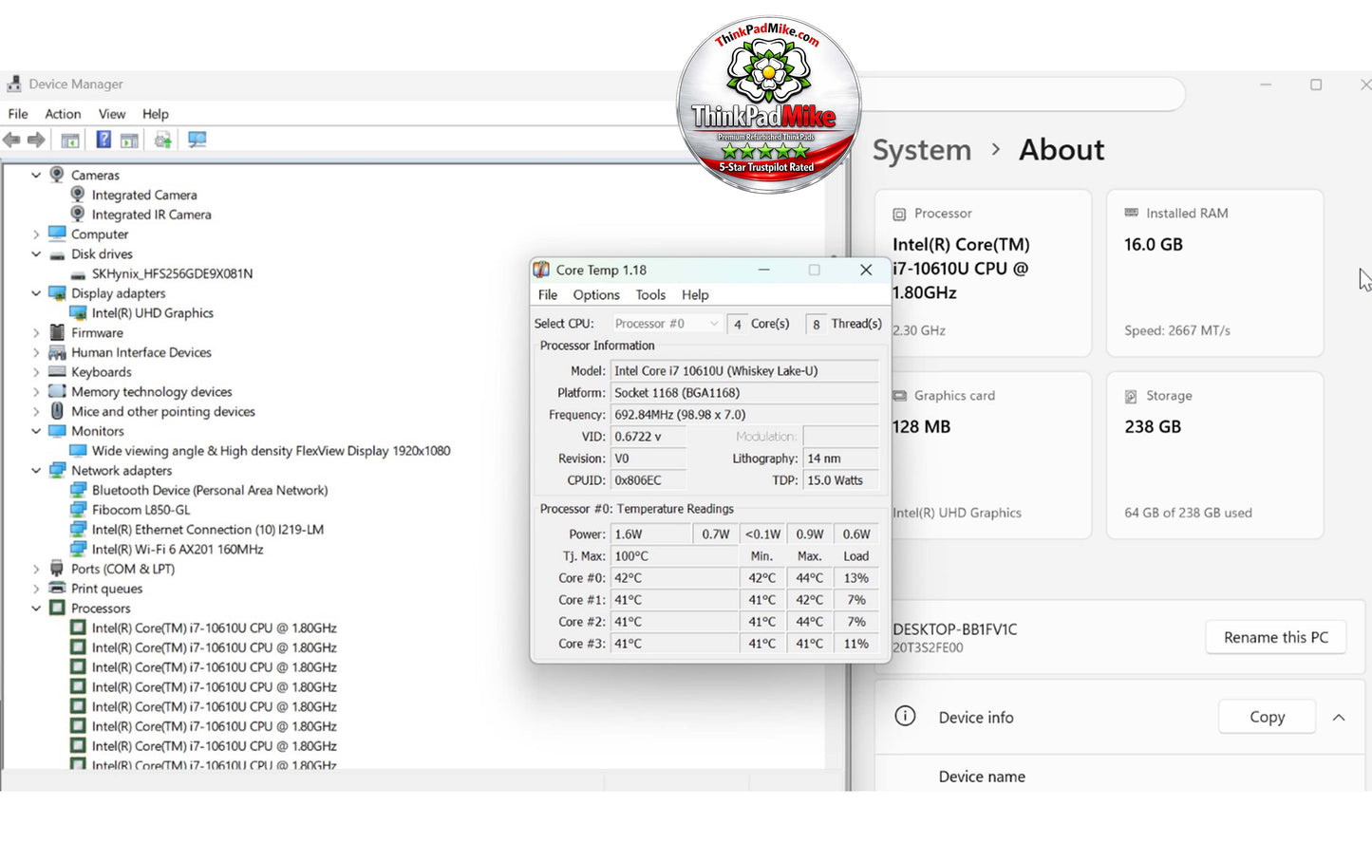The image size is (1372, 862).
Task: Click the Storage icon in Settings
Action: 1131,396
